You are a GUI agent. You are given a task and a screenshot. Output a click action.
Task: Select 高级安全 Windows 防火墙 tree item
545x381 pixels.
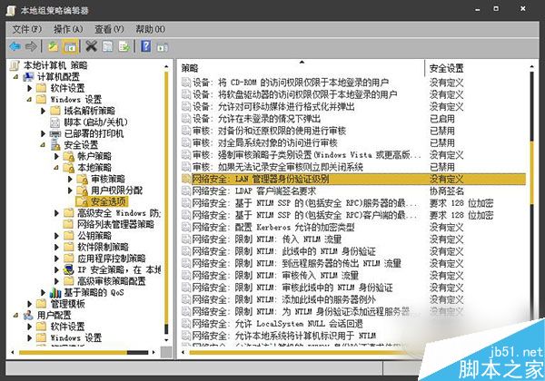(x=119, y=213)
